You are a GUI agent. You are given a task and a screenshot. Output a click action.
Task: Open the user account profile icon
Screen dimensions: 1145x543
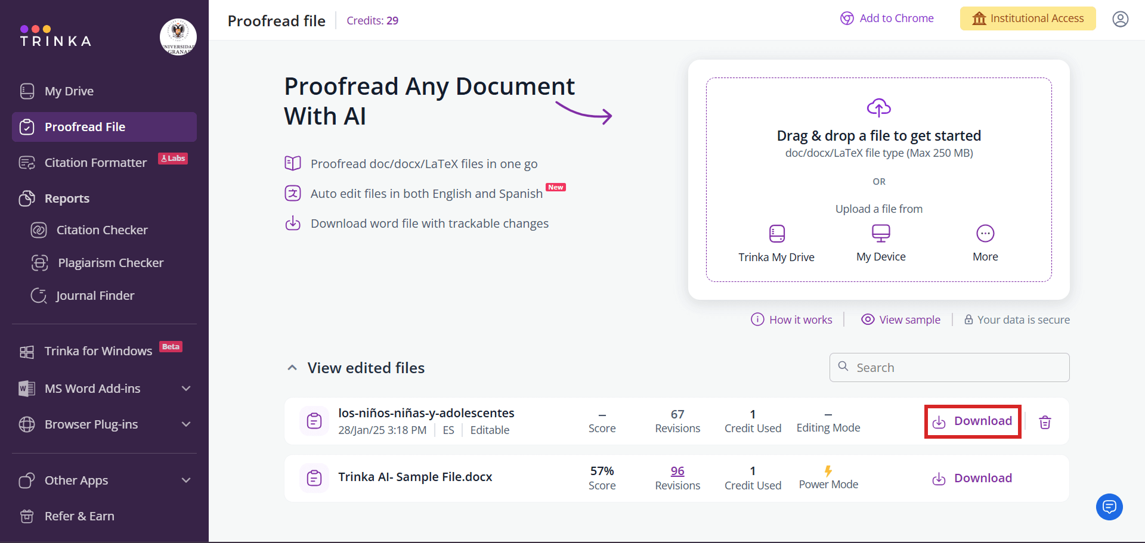tap(1121, 19)
